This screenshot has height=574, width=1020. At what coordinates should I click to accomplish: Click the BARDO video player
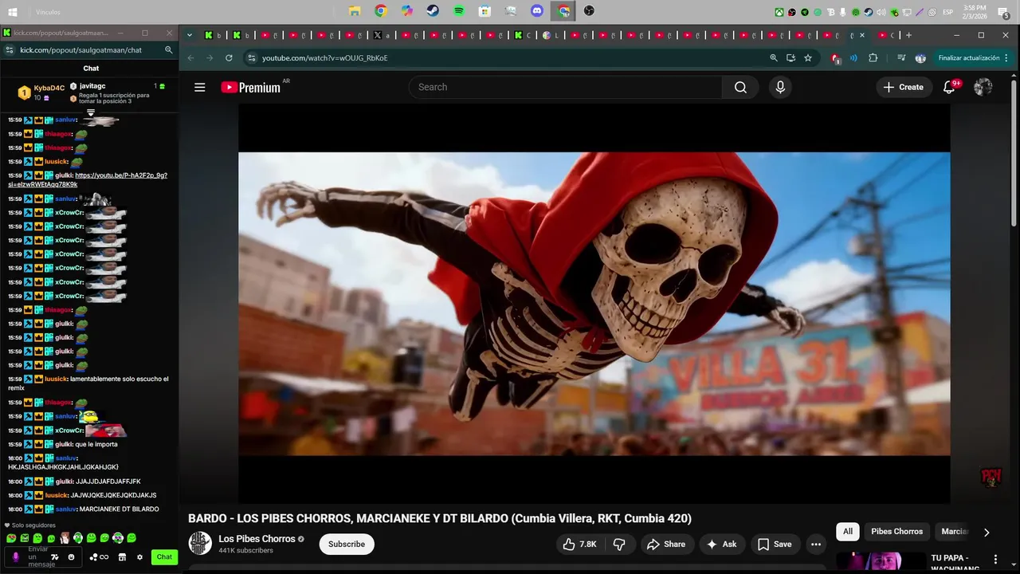click(594, 304)
